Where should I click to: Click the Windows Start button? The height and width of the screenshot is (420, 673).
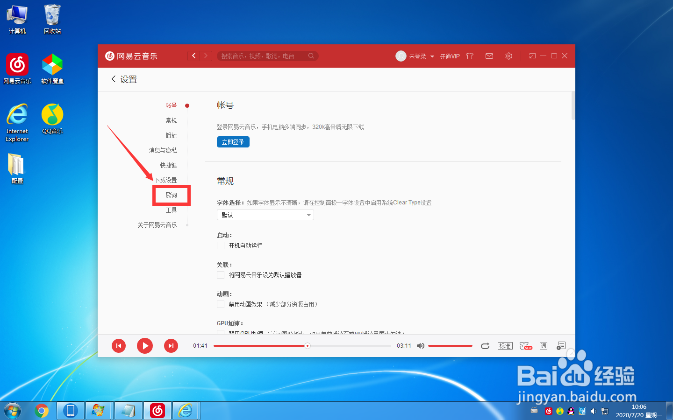(x=12, y=411)
